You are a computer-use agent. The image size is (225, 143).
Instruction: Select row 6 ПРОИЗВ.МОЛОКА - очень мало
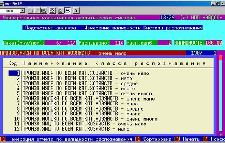(x=86, y=99)
